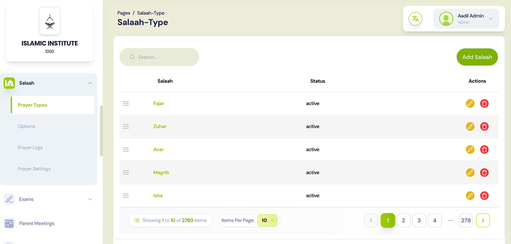Select Options under Salaah menu
511x244 pixels.
pos(26,126)
